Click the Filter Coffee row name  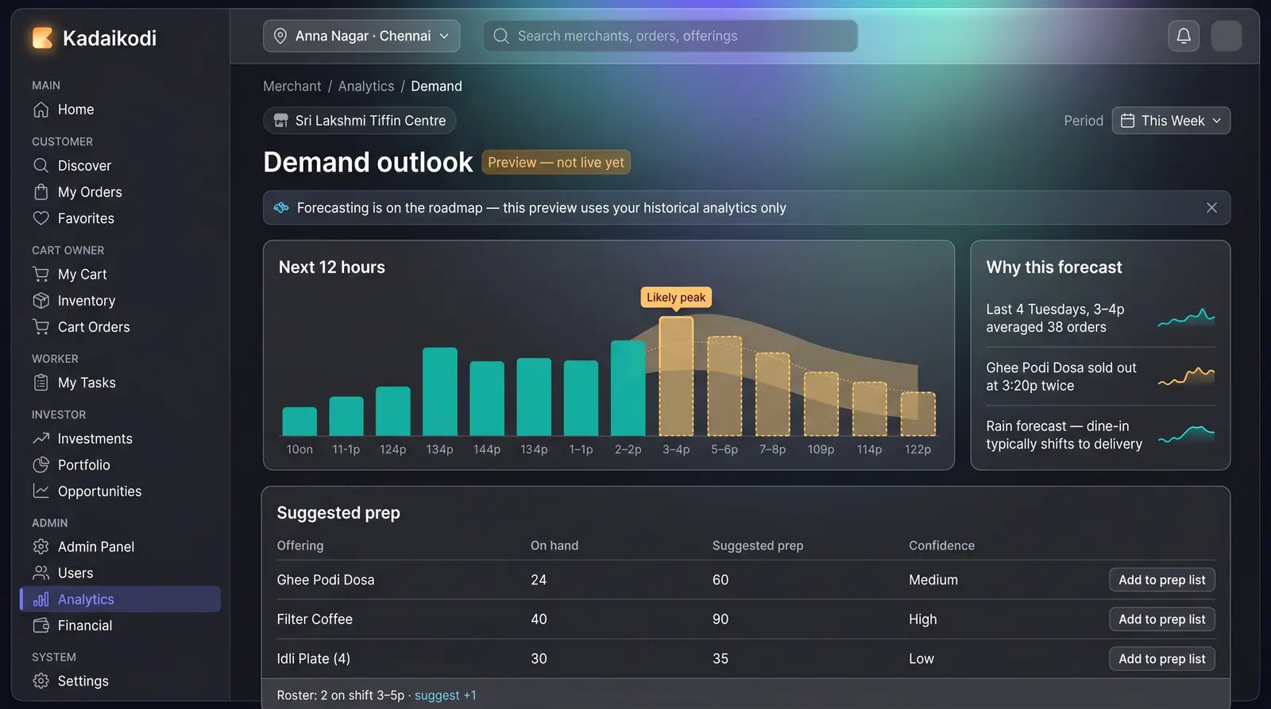pos(315,619)
